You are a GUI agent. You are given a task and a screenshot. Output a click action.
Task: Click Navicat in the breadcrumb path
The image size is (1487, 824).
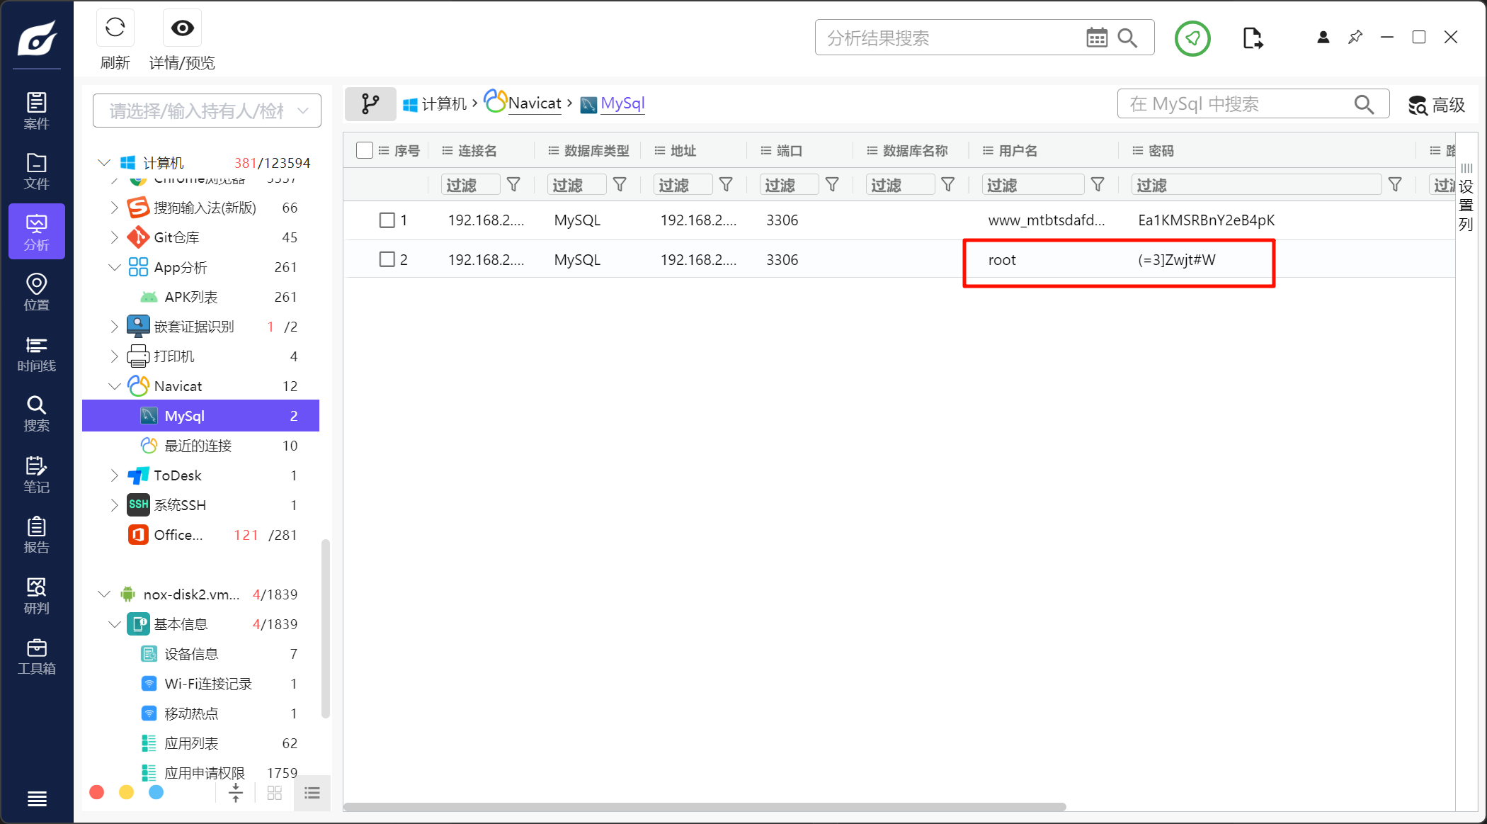534,103
